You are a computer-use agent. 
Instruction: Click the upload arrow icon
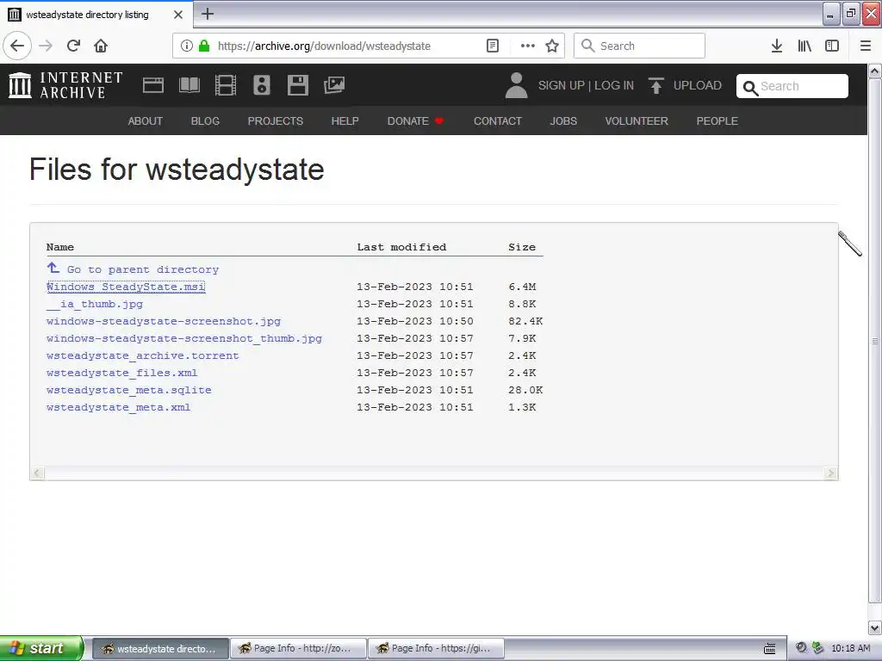[x=655, y=85]
